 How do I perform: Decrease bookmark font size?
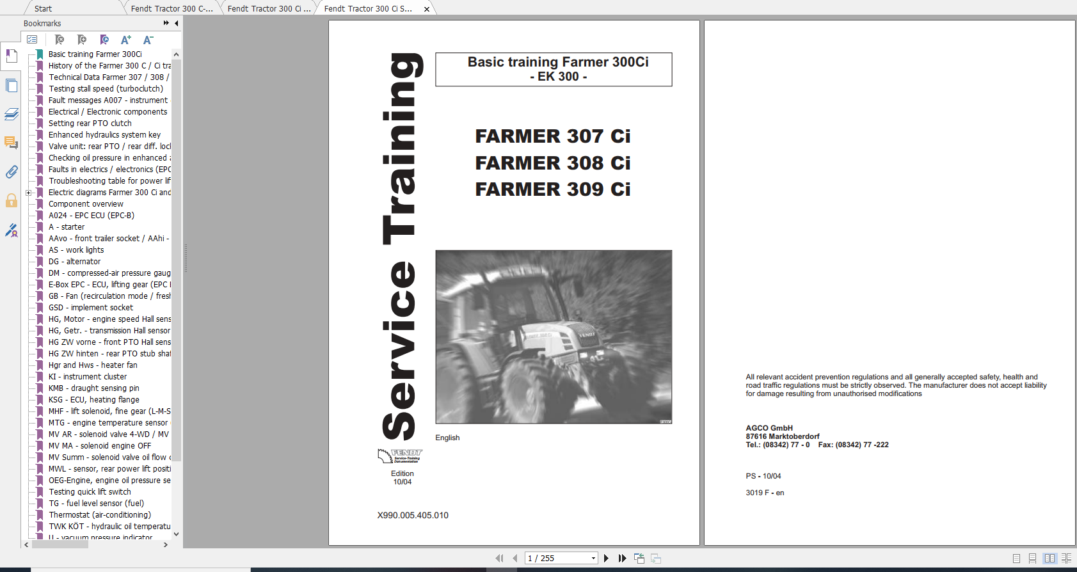point(148,40)
